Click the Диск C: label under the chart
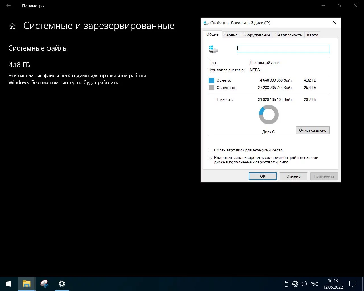Screen dimensions: 364x291 (269, 132)
